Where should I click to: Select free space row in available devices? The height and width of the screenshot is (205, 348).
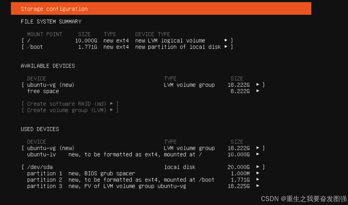[143, 91]
